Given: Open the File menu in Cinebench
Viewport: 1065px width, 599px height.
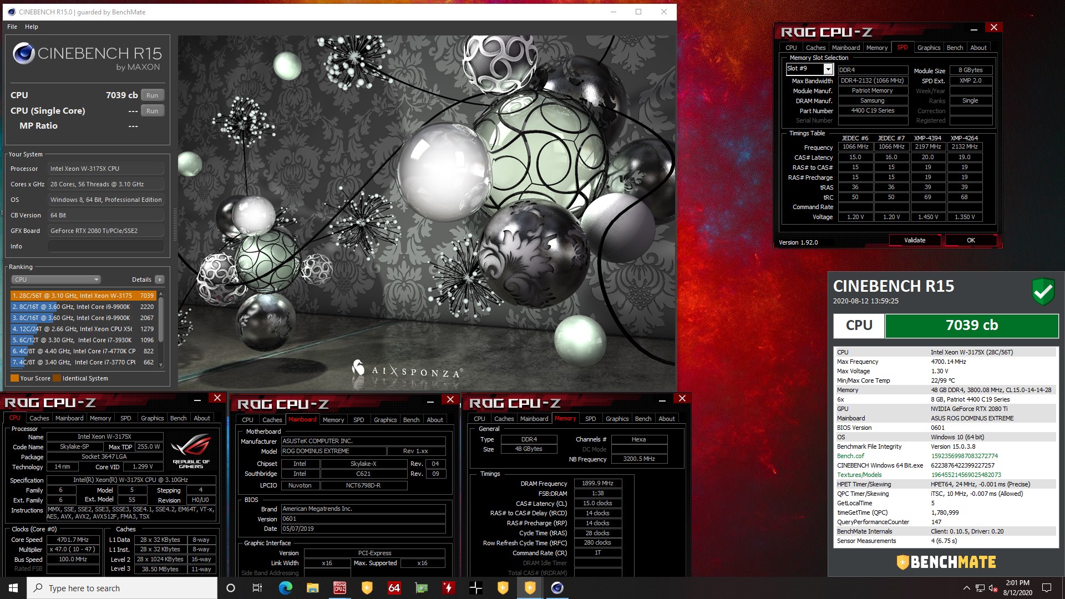Looking at the screenshot, I should click(x=12, y=27).
